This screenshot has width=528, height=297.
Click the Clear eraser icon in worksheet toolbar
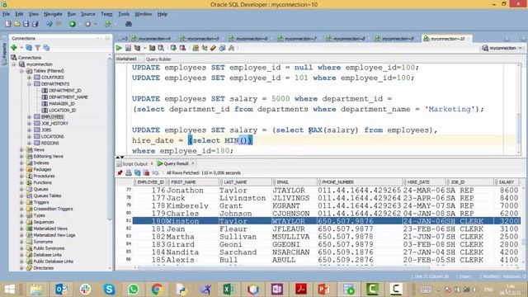click(x=213, y=48)
